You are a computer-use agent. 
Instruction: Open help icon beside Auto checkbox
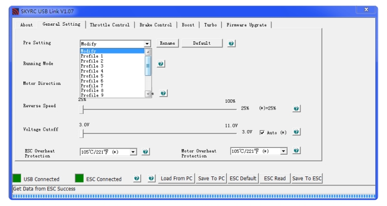(296, 132)
